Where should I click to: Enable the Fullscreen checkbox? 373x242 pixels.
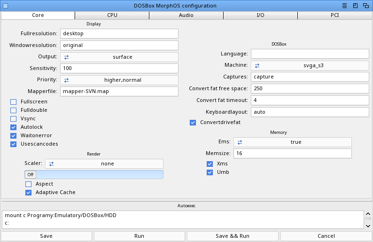(x=13, y=102)
